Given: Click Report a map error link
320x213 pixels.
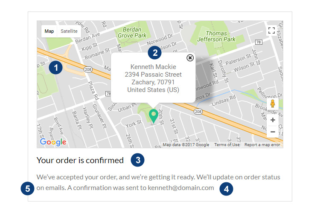Looking at the screenshot, I should click(262, 145).
